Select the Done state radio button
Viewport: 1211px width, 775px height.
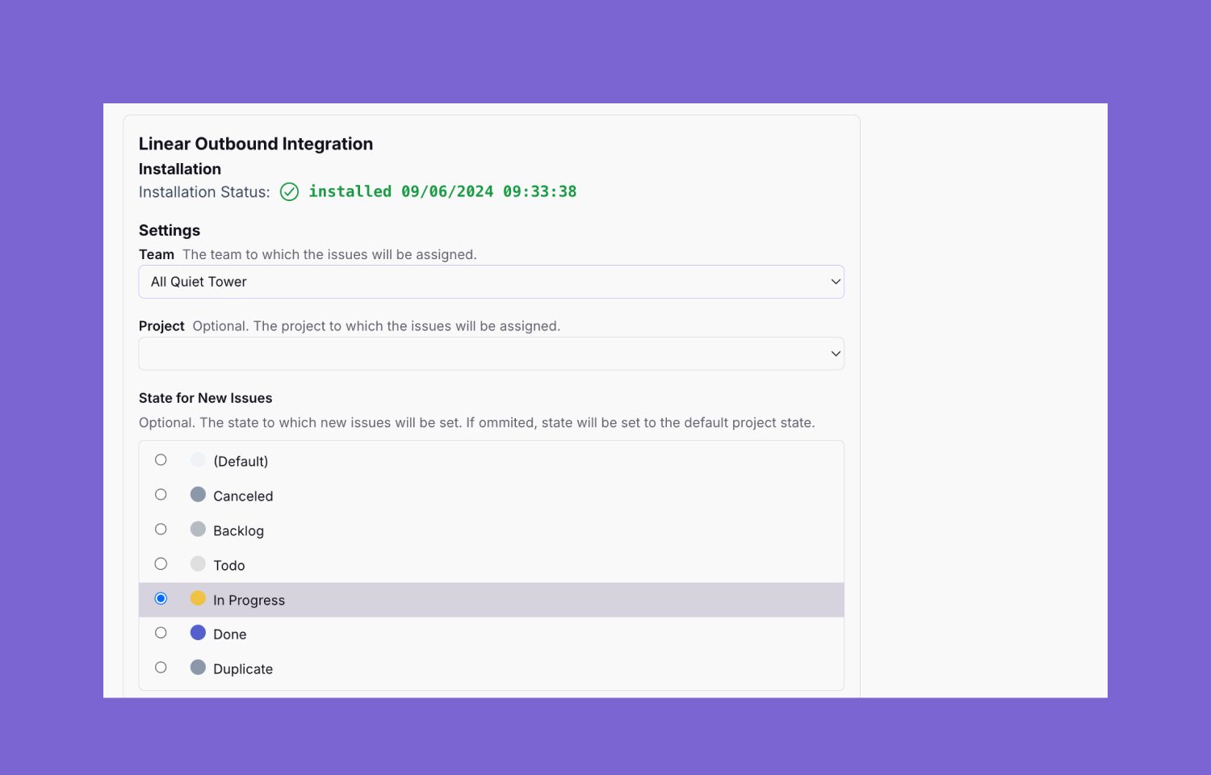click(x=161, y=633)
